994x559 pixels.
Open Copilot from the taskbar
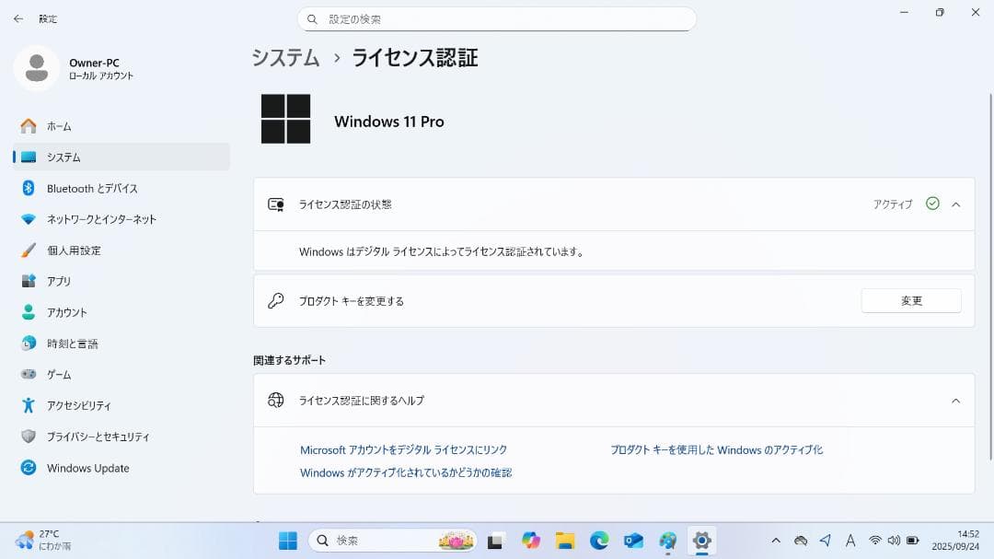(x=530, y=541)
